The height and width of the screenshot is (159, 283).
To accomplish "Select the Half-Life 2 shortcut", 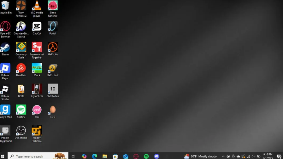I will (53, 70).
